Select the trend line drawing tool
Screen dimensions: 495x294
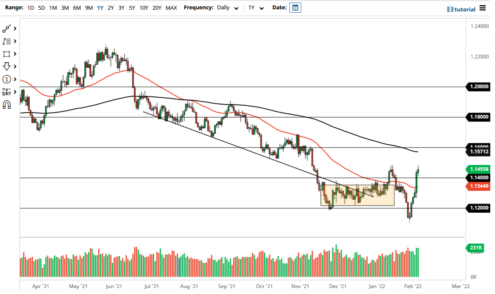pyautogui.click(x=7, y=28)
